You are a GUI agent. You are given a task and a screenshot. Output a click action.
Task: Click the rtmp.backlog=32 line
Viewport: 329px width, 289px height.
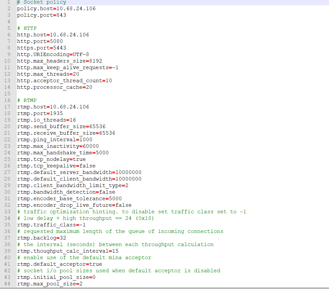click(x=42, y=238)
